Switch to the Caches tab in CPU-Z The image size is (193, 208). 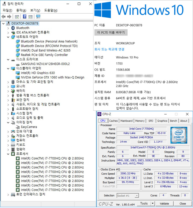point(113,121)
